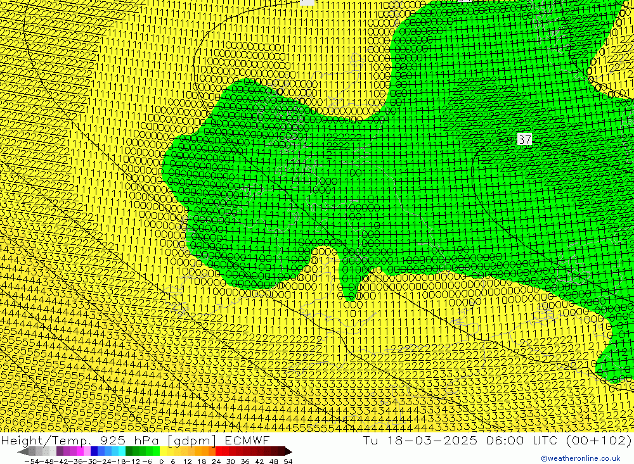Select the dark purple legend swatch at -42
The height and width of the screenshot is (464, 634).
(x=60, y=452)
